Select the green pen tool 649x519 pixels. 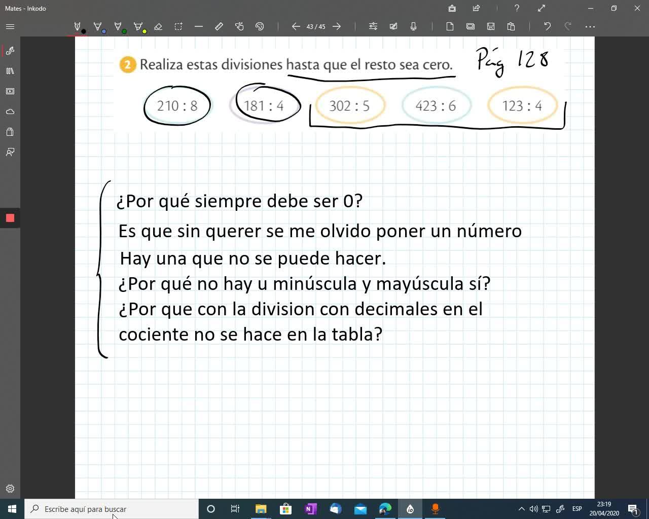[118, 26]
